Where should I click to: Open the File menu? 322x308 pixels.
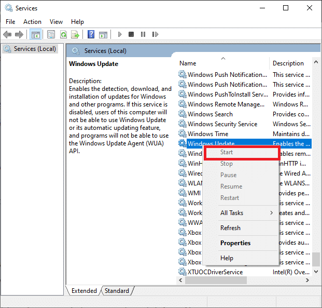[x=10, y=22]
